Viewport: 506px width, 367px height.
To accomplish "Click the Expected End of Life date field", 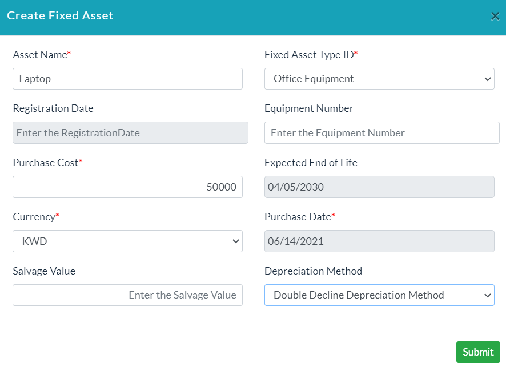I will [379, 187].
